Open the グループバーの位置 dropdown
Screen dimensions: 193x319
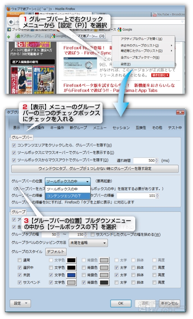[x=68, y=181]
